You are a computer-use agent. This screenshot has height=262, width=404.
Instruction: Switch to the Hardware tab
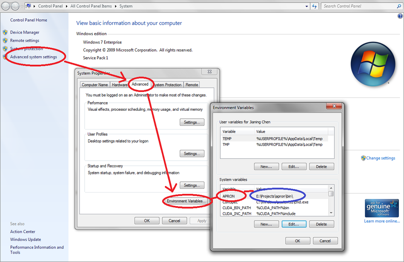coord(120,85)
